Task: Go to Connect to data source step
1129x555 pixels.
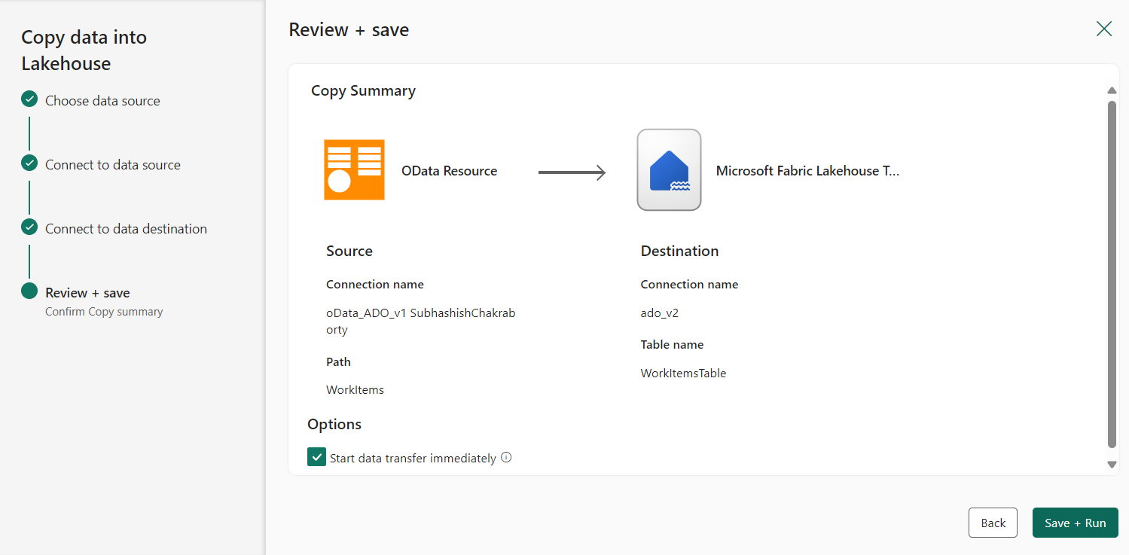Action: 113,165
